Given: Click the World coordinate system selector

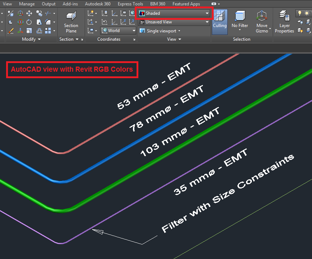Looking at the screenshot, I should (x=118, y=31).
